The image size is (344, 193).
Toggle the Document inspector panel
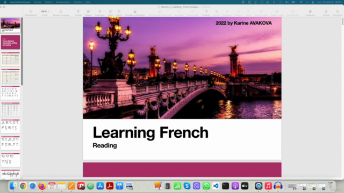(337, 13)
